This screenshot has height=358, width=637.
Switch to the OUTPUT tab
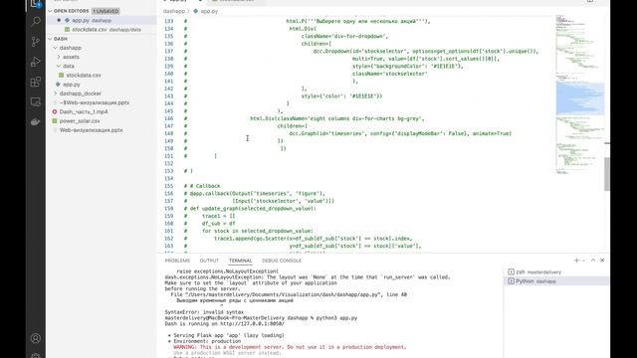[x=209, y=261]
